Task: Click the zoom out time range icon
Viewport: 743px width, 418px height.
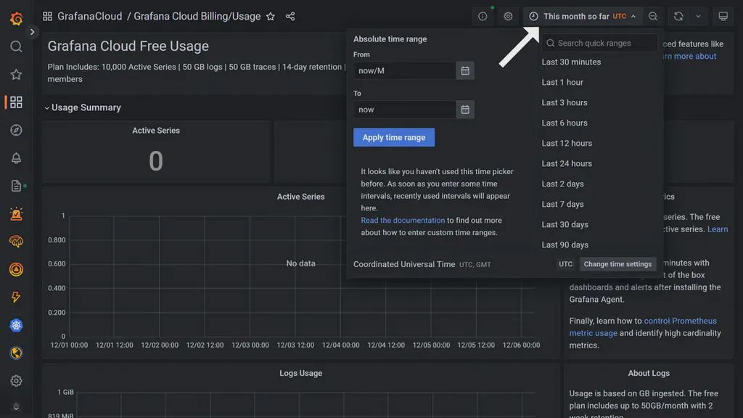Action: [652, 15]
